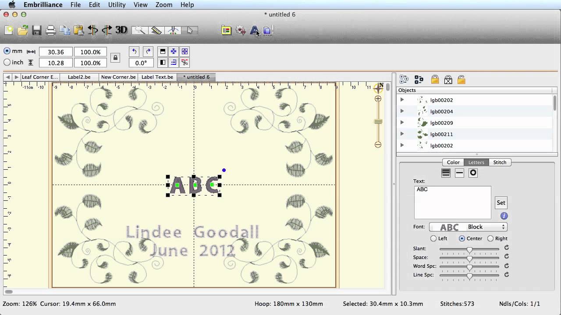
Task: Click the Word Spc slider
Action: click(x=469, y=267)
